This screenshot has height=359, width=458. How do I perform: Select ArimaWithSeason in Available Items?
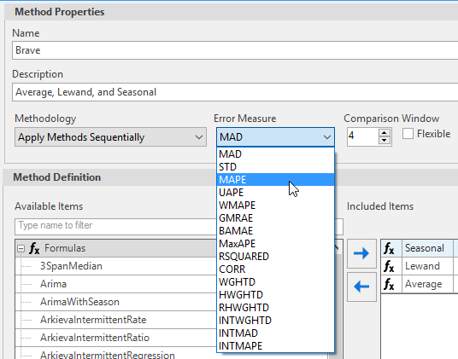79,302
